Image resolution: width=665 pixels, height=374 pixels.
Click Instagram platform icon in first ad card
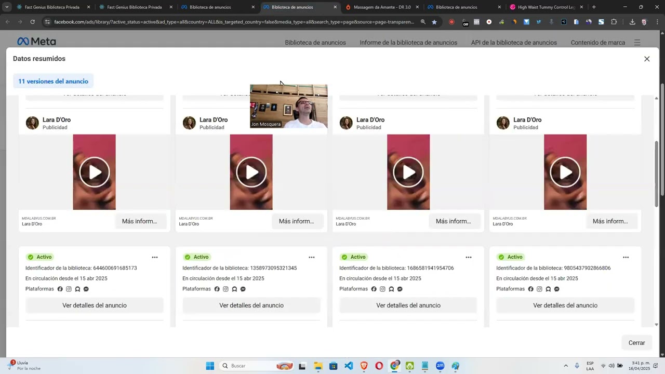coord(69,289)
